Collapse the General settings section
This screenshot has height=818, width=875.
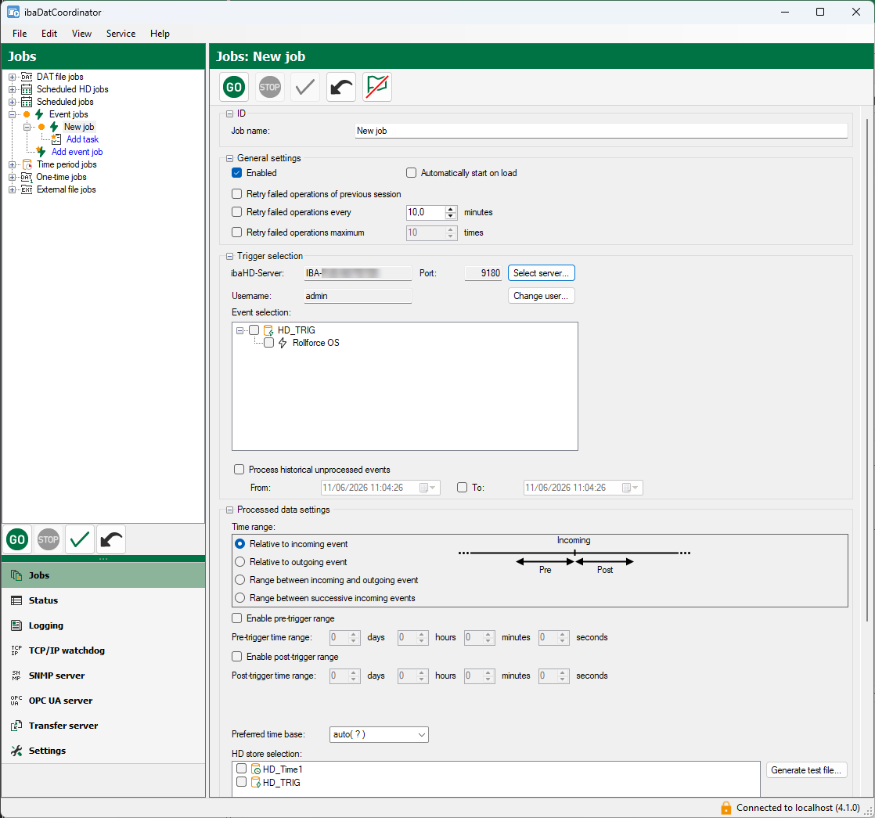(229, 158)
